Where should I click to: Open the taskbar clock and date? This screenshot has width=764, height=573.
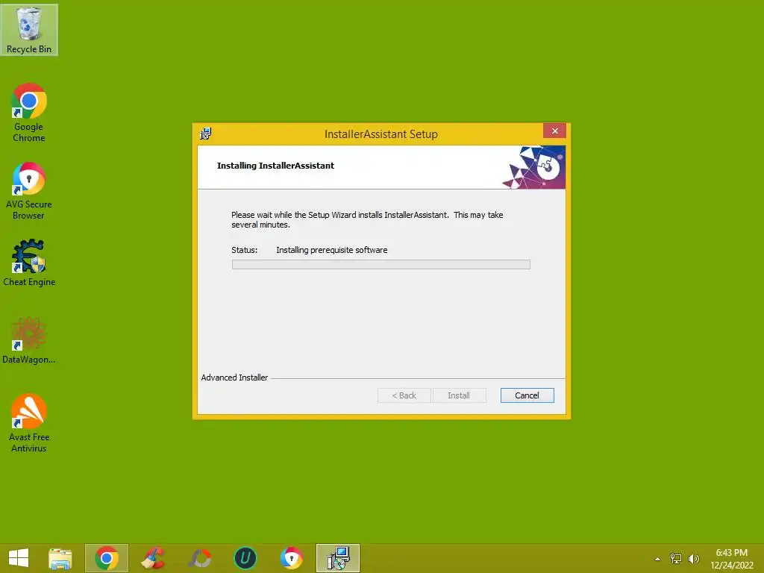(x=732, y=559)
